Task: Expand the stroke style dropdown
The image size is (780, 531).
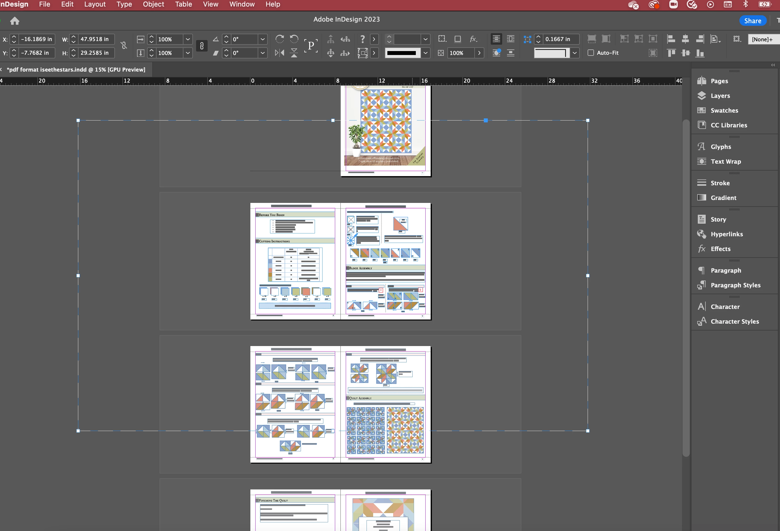Action: point(425,53)
